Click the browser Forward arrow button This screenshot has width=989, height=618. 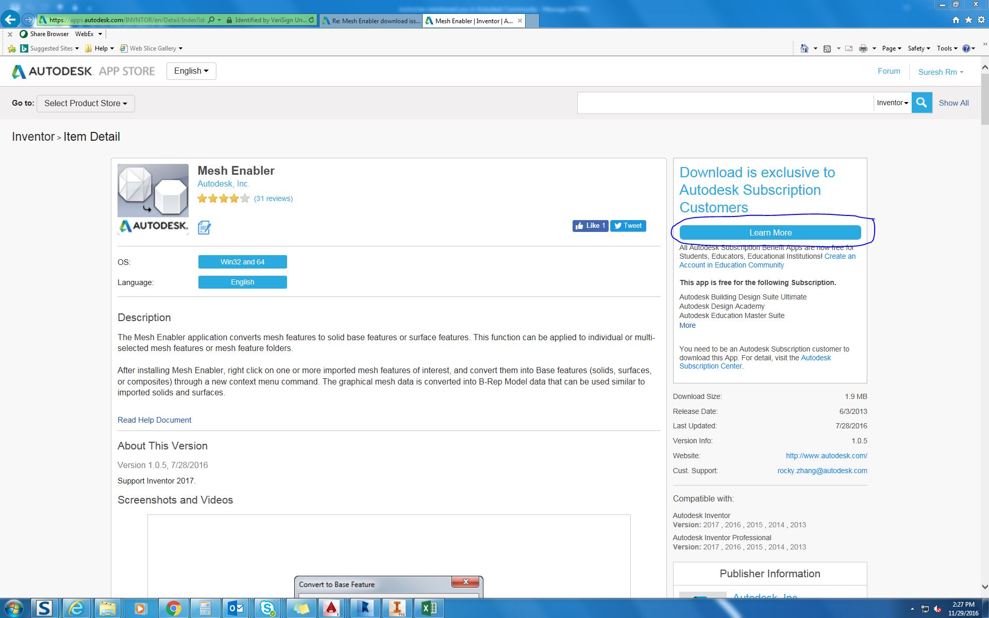[x=28, y=20]
